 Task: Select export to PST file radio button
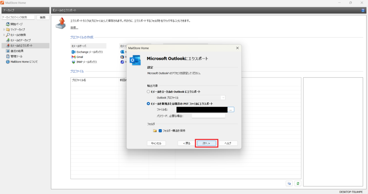click(148, 104)
